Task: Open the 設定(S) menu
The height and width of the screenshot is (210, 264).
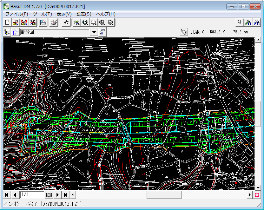Action: 84,14
